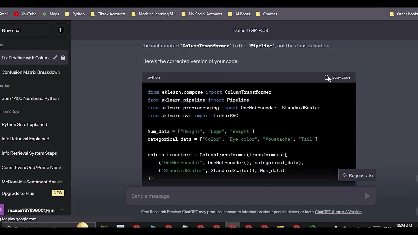
Task: Rename the Fix Pipeline chat with the pencil icon
Action: (55, 57)
